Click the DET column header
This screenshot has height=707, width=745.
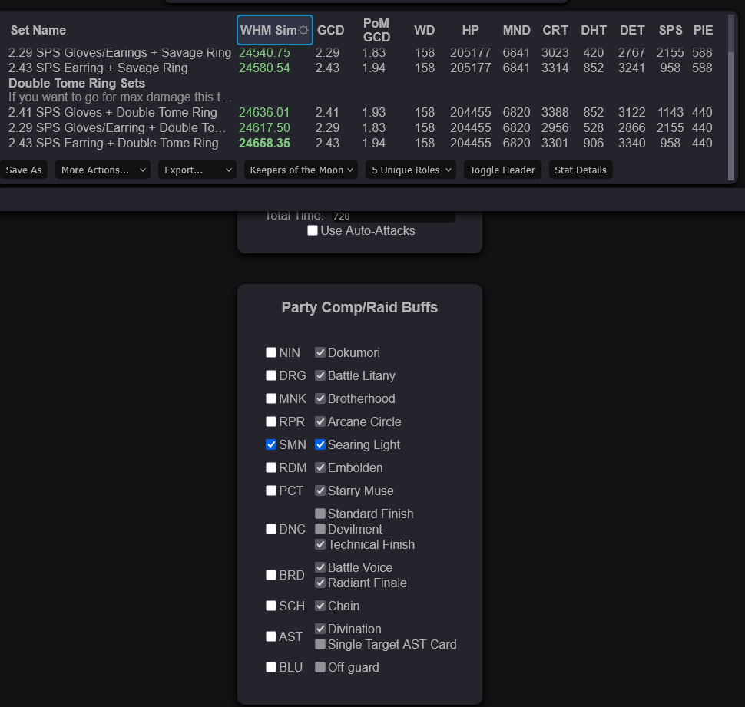[x=632, y=30]
